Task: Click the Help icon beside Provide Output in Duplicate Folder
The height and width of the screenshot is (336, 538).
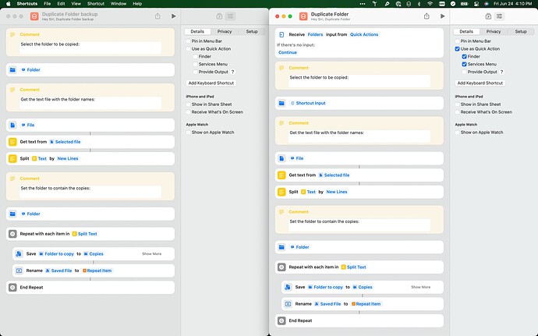Action: tap(501, 72)
